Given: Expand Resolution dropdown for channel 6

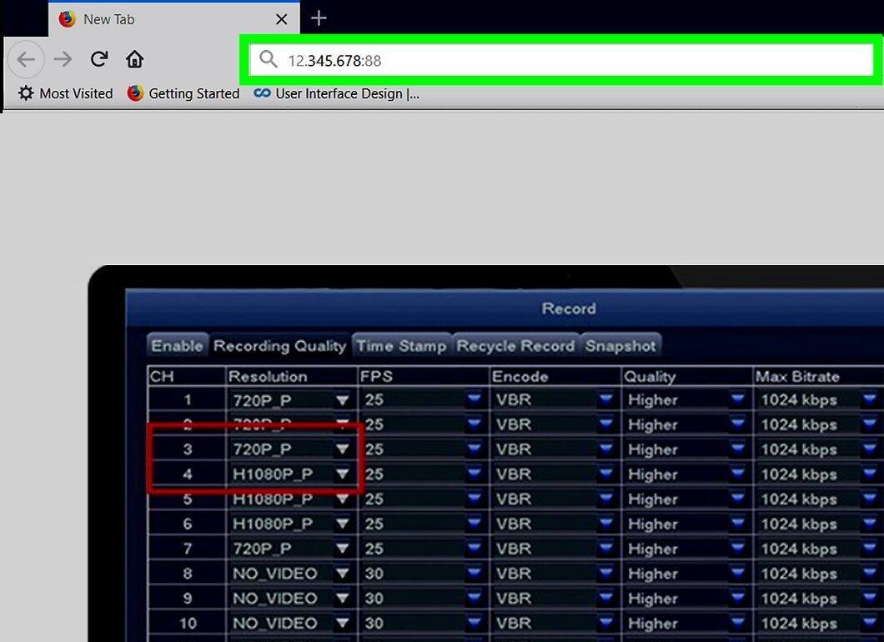Looking at the screenshot, I should point(342,524).
